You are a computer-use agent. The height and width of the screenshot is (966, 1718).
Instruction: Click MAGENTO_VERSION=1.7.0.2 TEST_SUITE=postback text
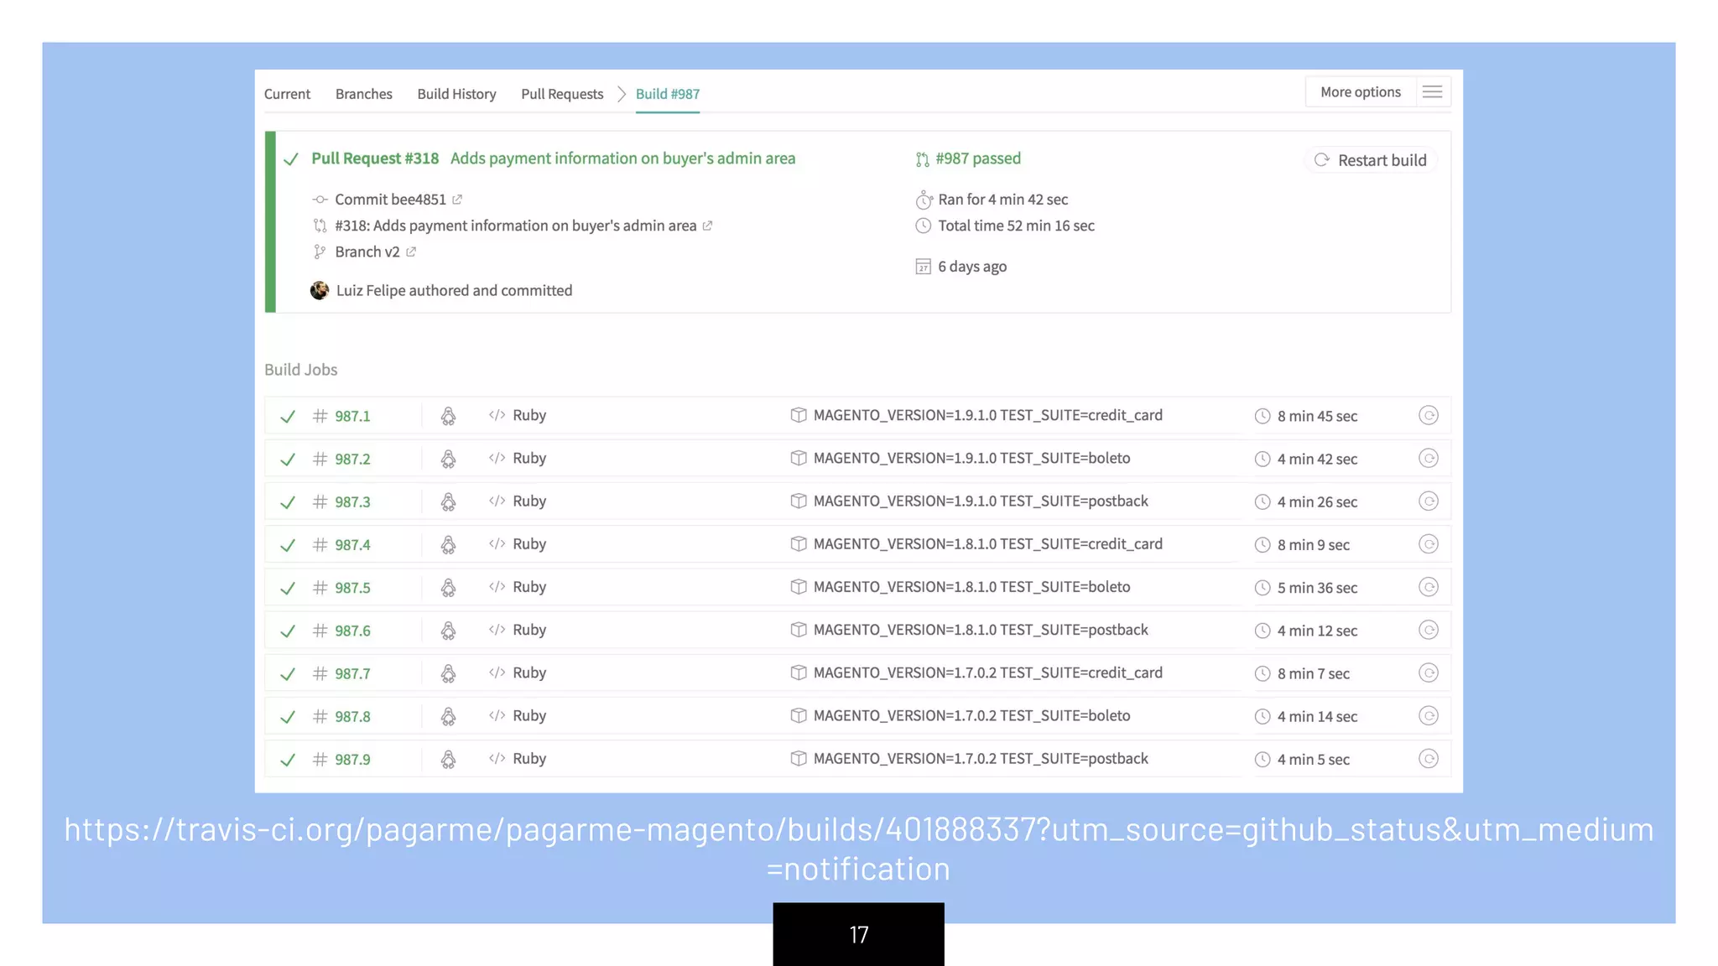click(x=980, y=759)
